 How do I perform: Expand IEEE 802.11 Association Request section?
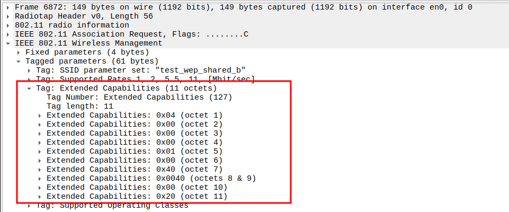click(x=8, y=34)
